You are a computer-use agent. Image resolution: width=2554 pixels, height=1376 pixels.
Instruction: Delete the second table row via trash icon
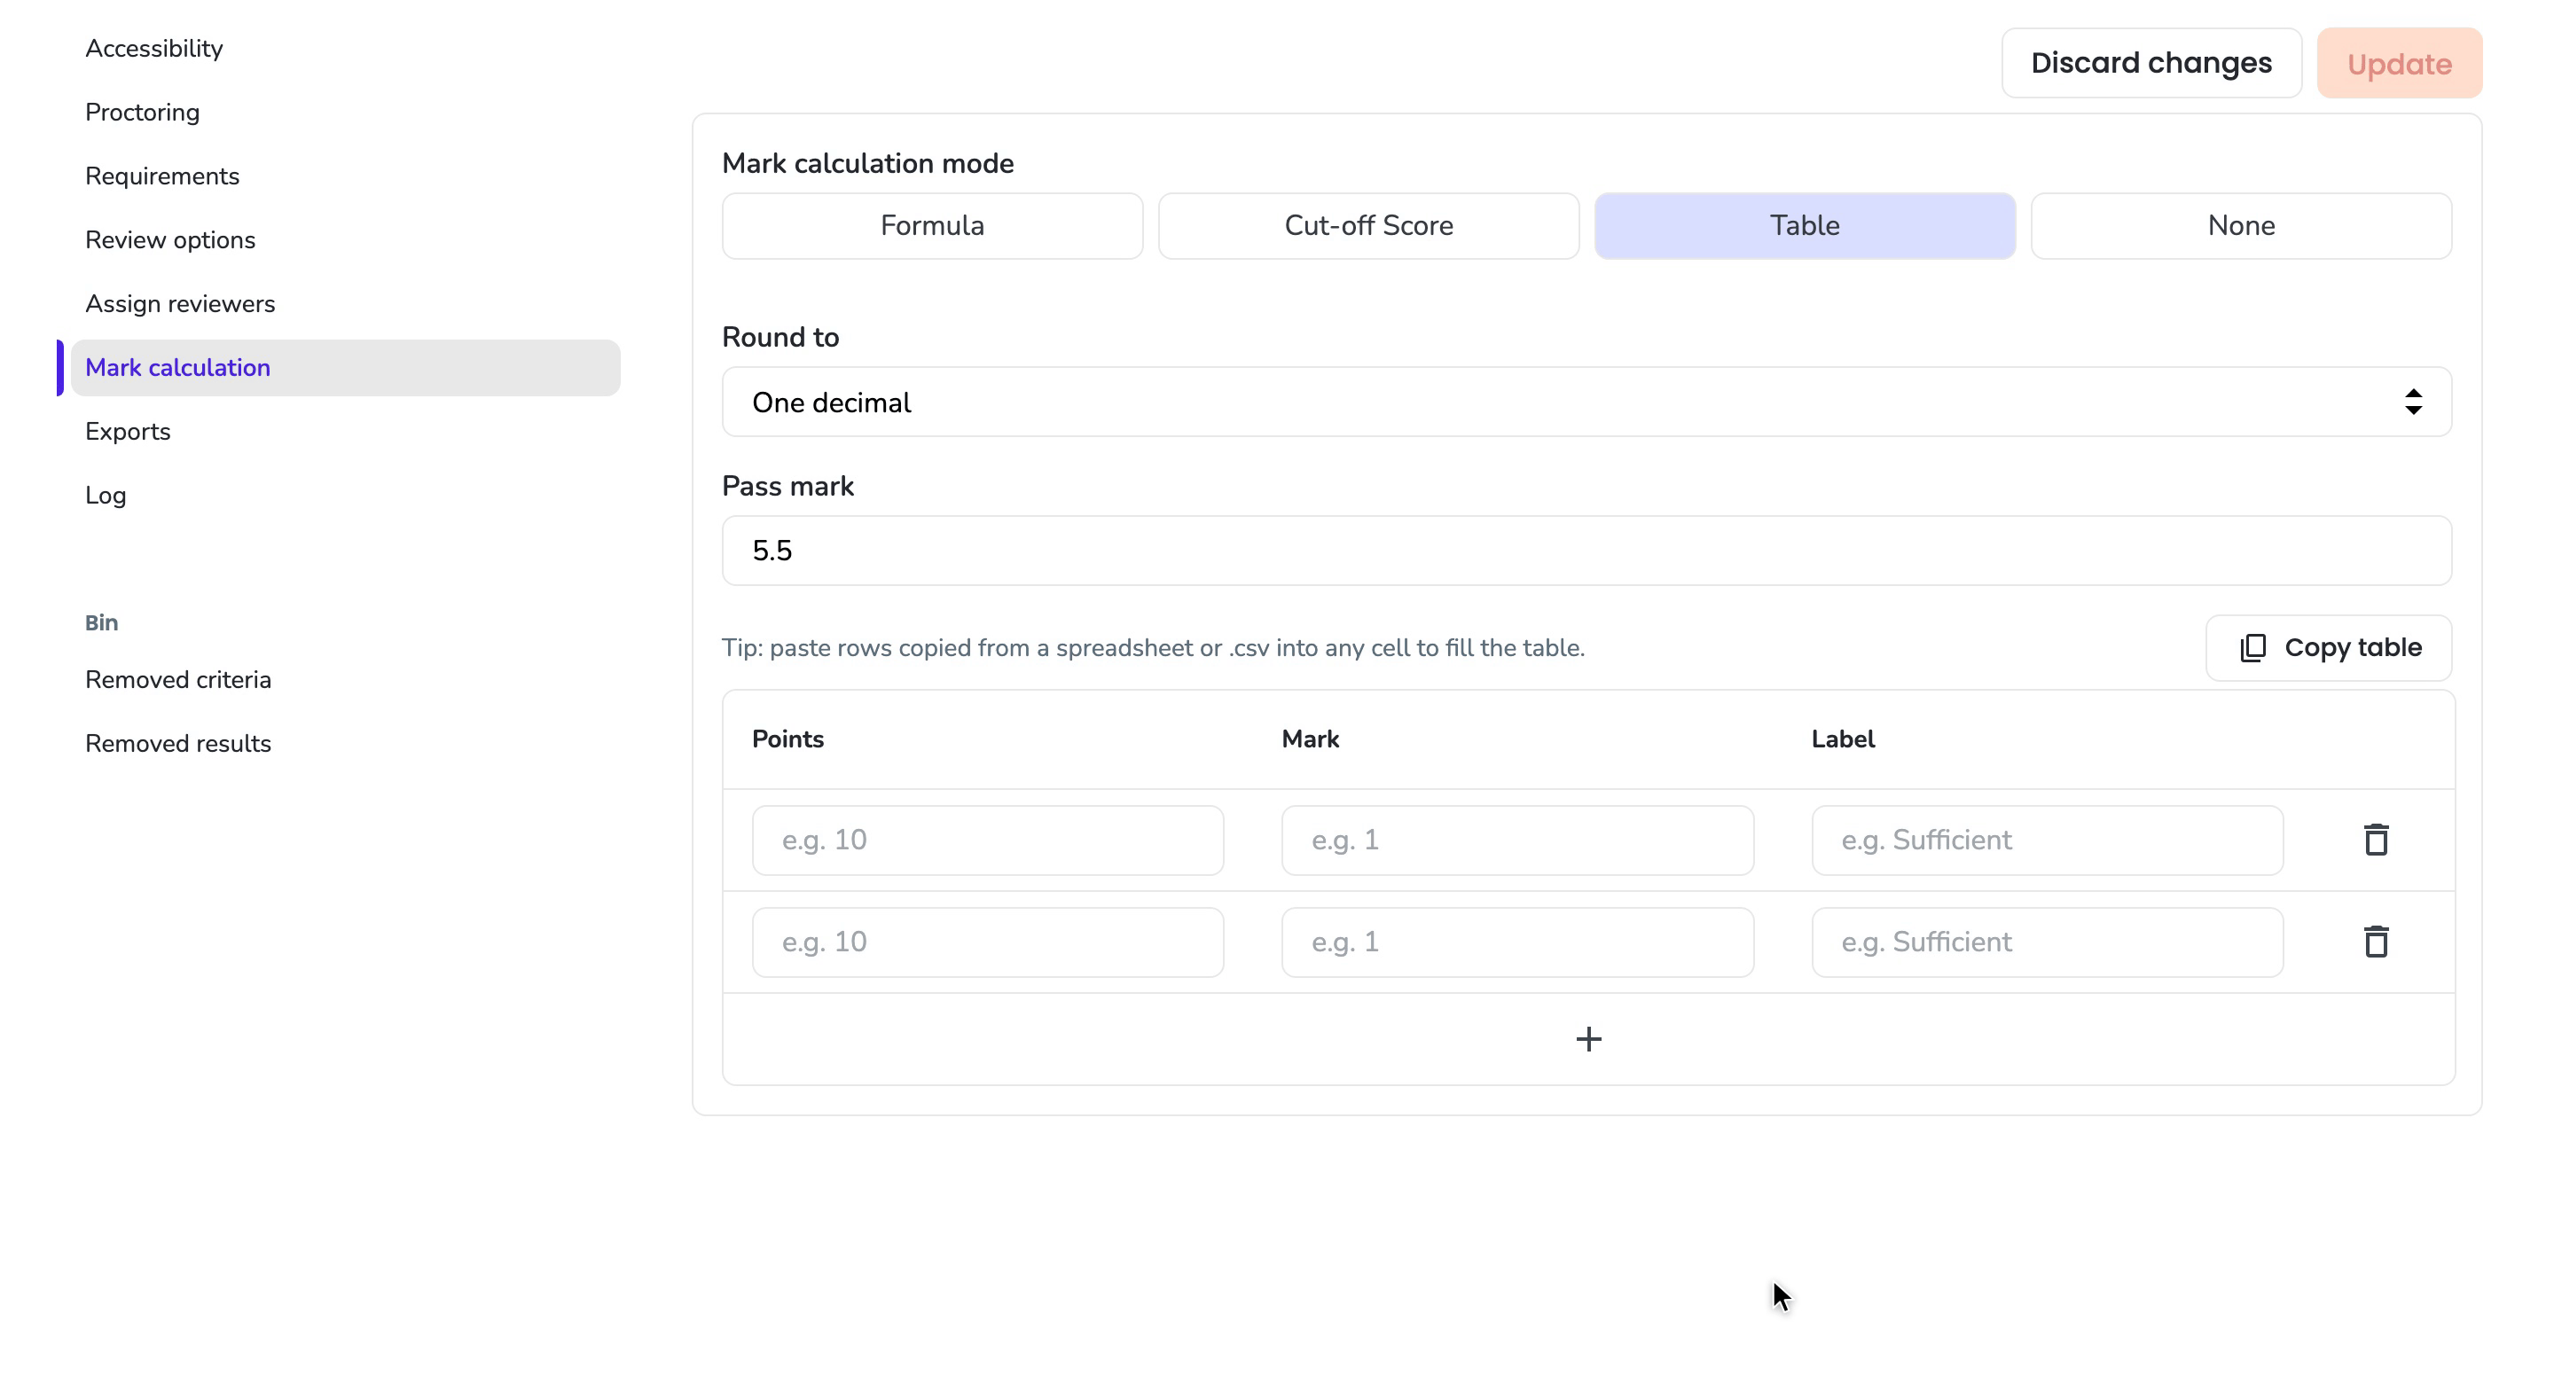tap(2376, 942)
